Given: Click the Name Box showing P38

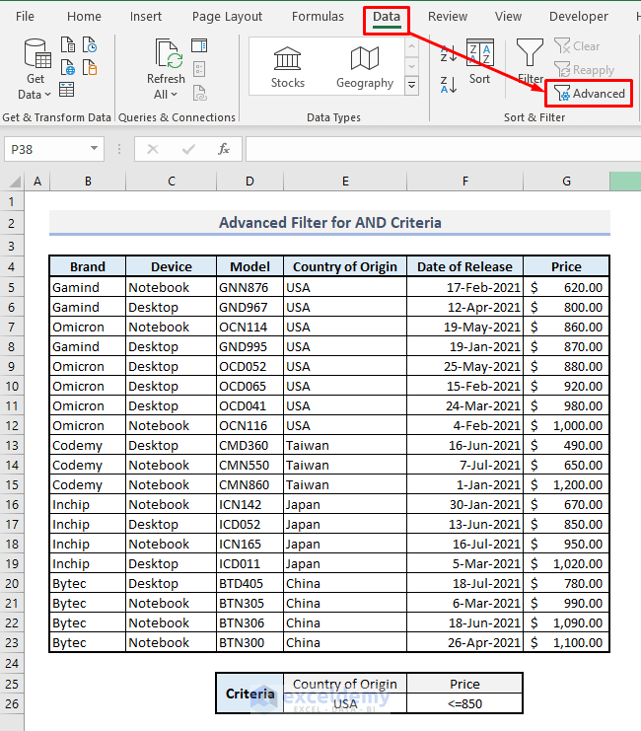Looking at the screenshot, I should pos(46,149).
